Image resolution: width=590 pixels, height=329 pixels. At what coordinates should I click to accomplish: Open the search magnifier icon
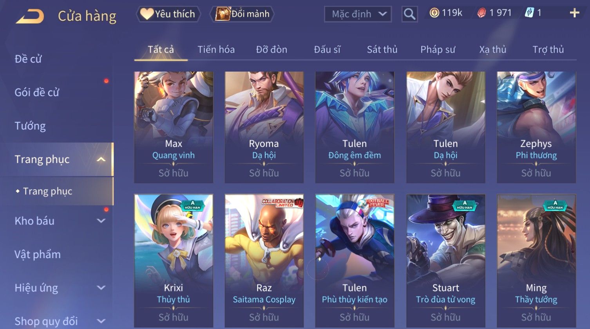pos(409,14)
